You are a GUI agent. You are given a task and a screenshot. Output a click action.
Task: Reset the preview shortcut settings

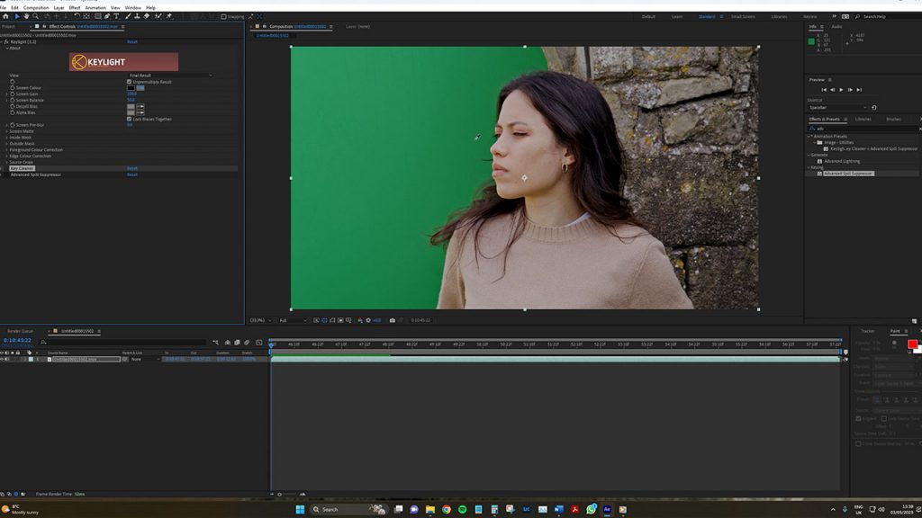[x=873, y=108]
